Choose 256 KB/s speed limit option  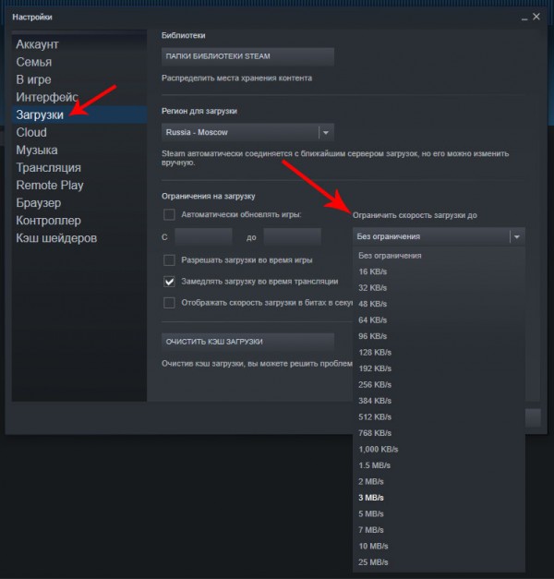[439, 385]
